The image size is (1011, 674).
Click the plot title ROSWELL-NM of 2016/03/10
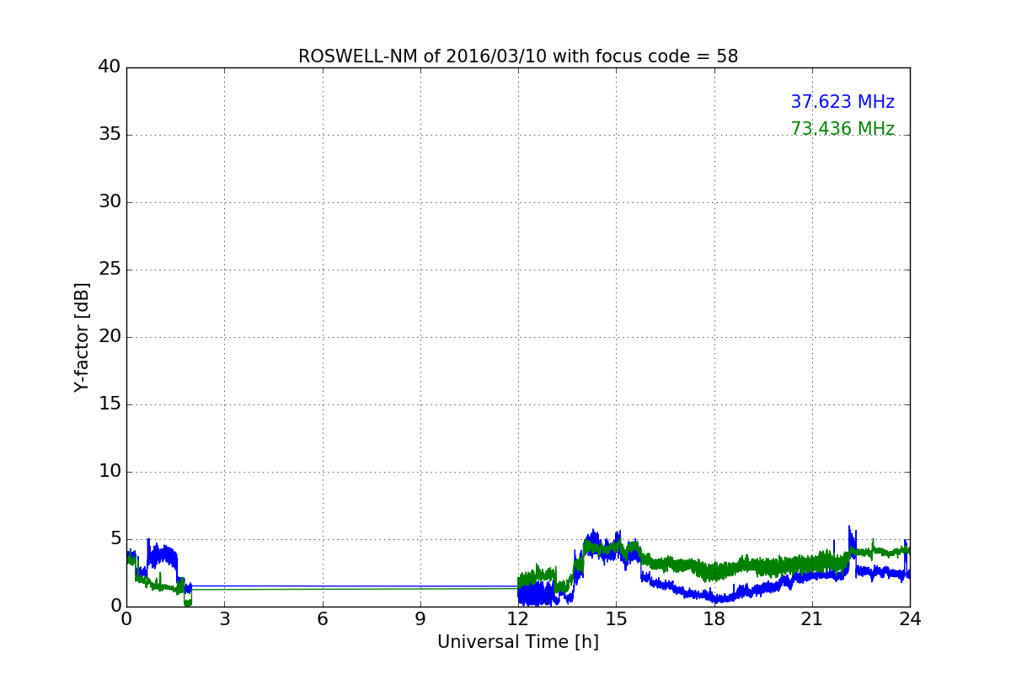[518, 56]
